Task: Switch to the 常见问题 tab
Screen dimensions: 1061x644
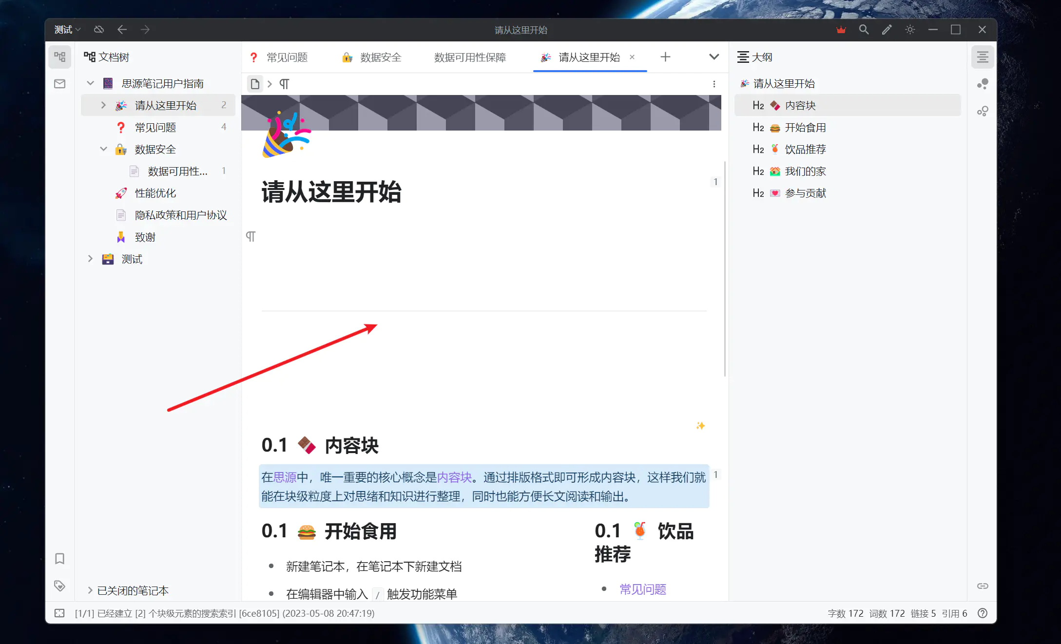Action: (287, 57)
